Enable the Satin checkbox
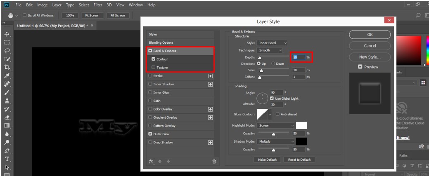Screen dimensions: 429x176 pyautogui.click(x=150, y=101)
